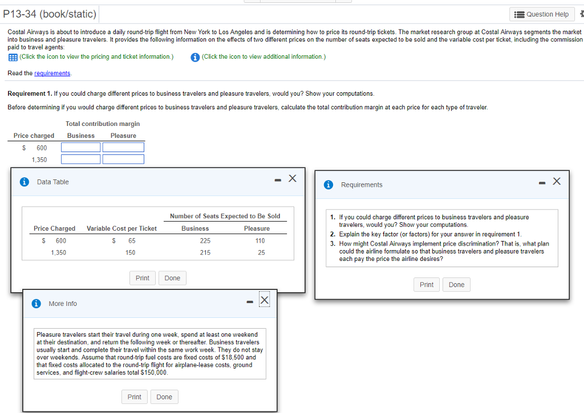The height and width of the screenshot is (413, 584).
Task: Minimize the More Info popup
Action: click(249, 301)
